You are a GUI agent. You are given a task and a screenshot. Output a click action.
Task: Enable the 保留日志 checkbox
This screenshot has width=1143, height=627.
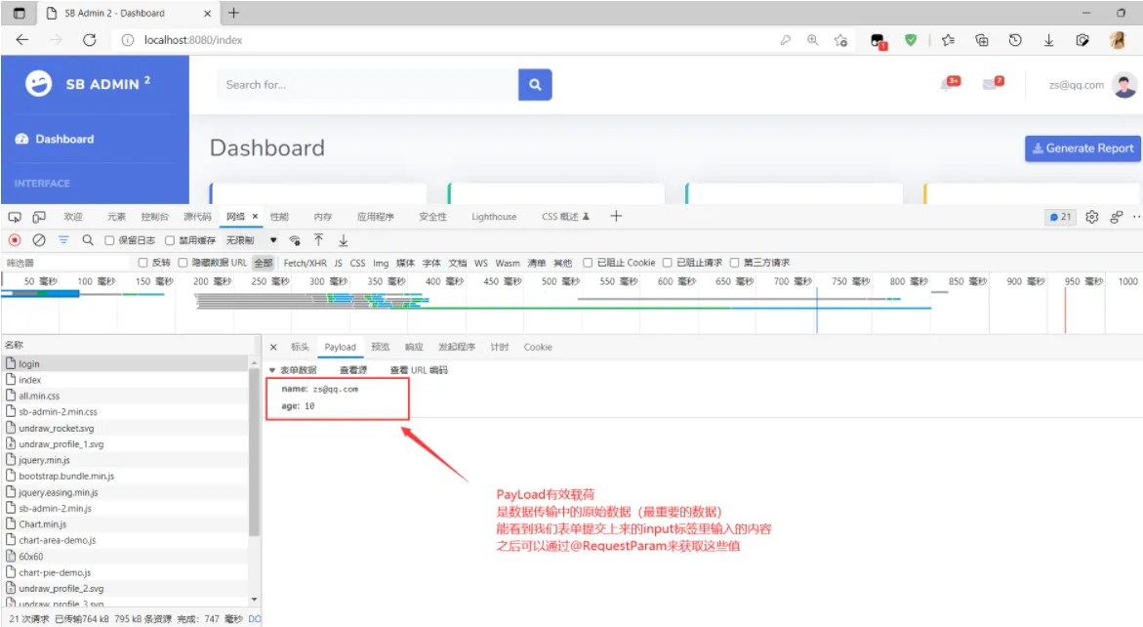pos(109,240)
